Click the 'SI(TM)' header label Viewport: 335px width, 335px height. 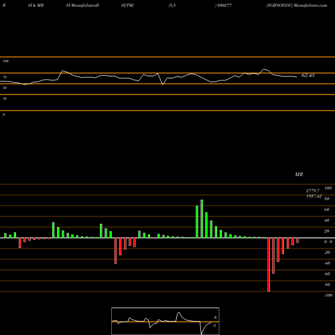(127, 5)
